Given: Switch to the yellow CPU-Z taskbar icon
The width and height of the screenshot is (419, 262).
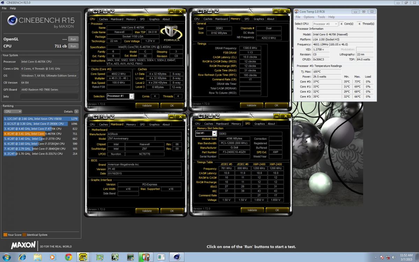Looking at the screenshot, I should (83, 257).
